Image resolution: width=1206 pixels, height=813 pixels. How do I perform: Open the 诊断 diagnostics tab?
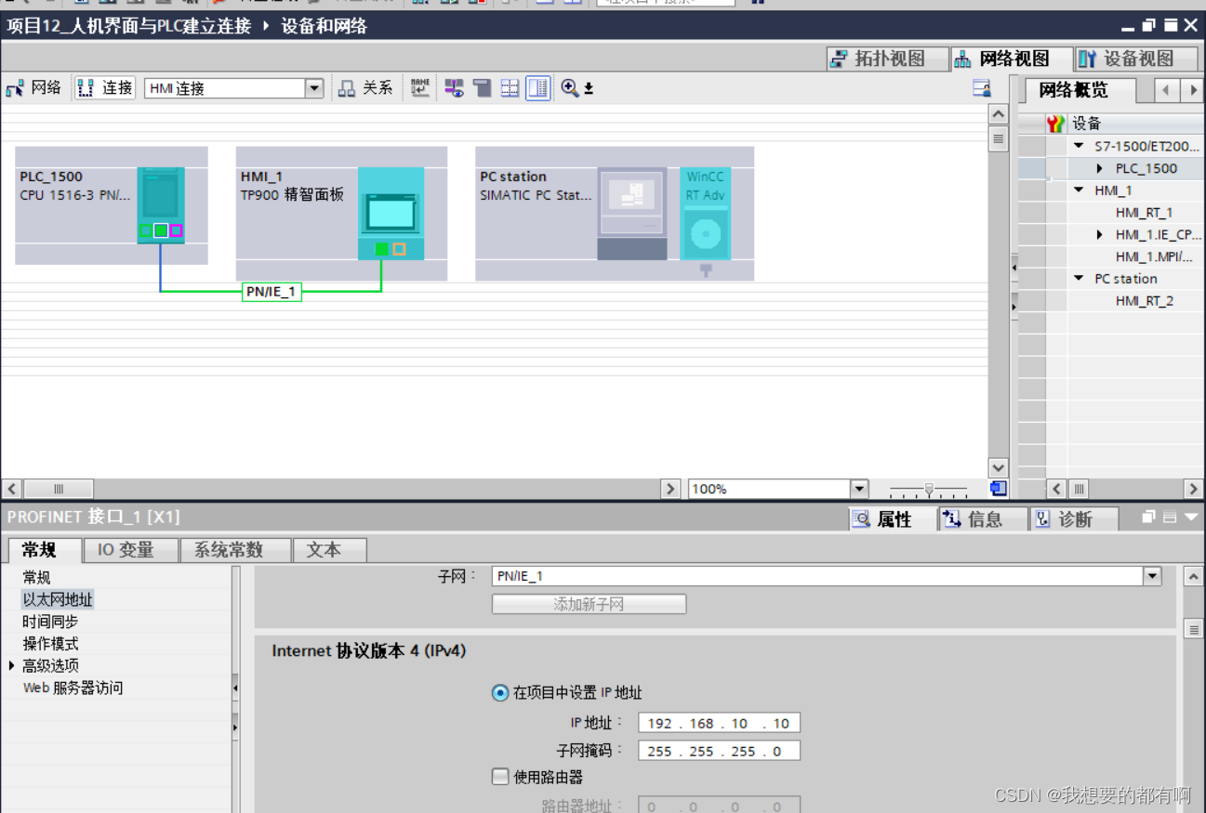tap(1075, 519)
